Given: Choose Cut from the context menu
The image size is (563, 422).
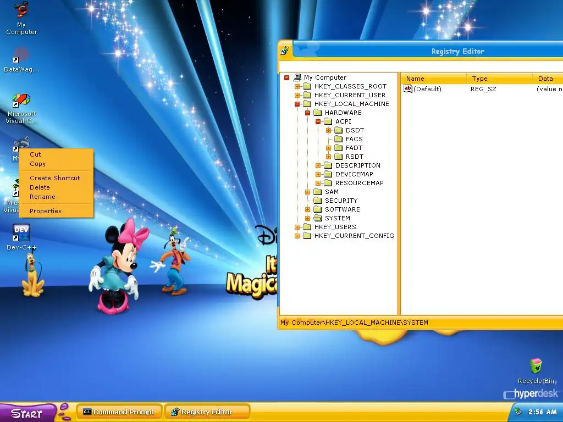Looking at the screenshot, I should 56,154.
